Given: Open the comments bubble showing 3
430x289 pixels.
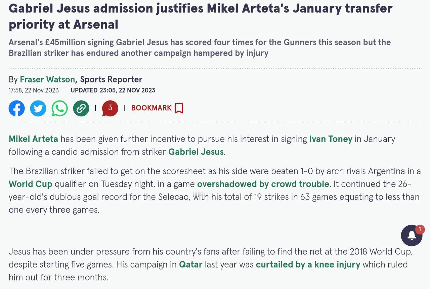Looking at the screenshot, I should (x=110, y=108).
